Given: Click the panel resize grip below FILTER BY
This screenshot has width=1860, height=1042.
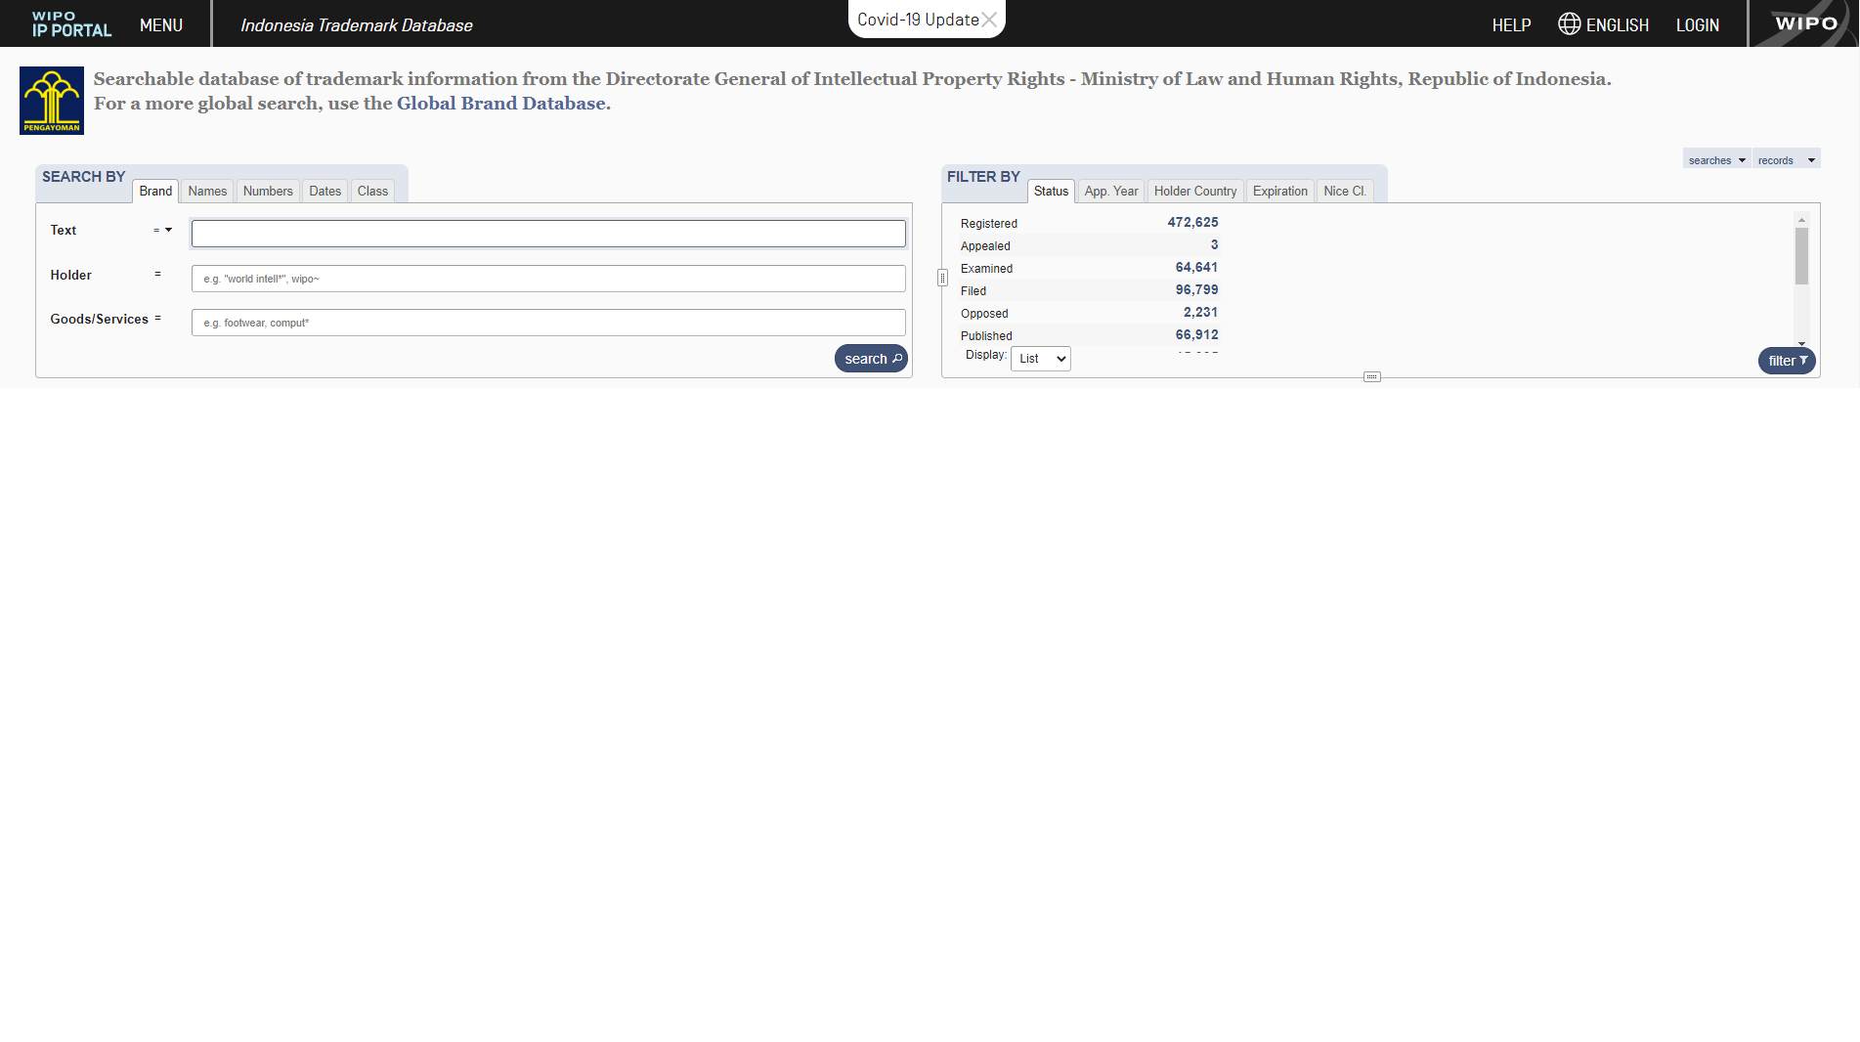Looking at the screenshot, I should (1372, 376).
